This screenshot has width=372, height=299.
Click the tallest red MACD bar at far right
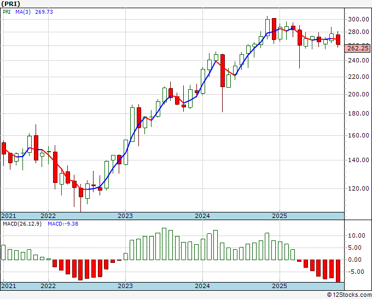(x=338, y=271)
